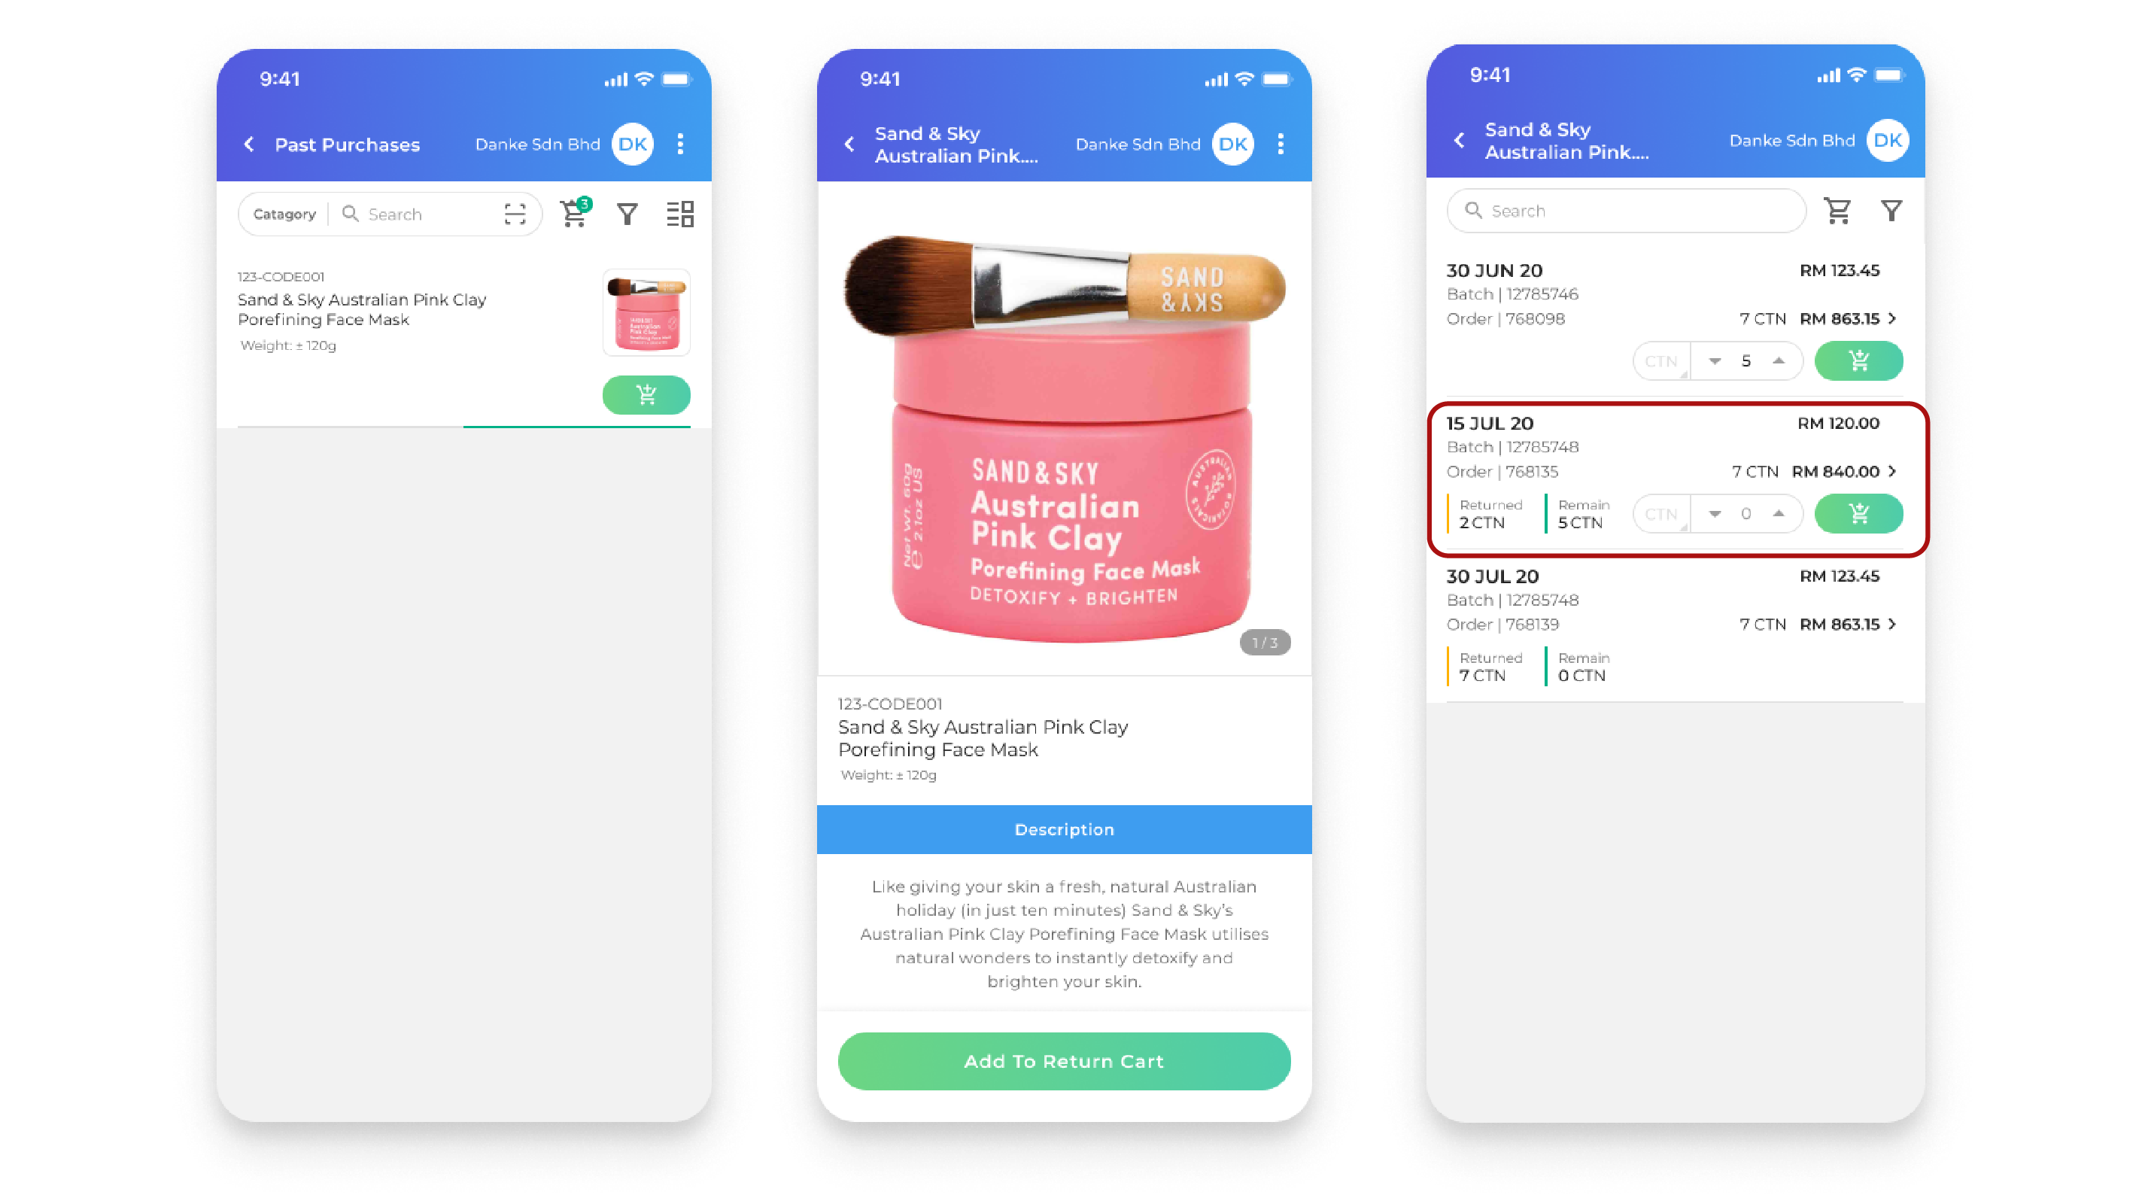Tap the back arrow on Past Purchases
The image size is (2142, 1204).
[248, 144]
